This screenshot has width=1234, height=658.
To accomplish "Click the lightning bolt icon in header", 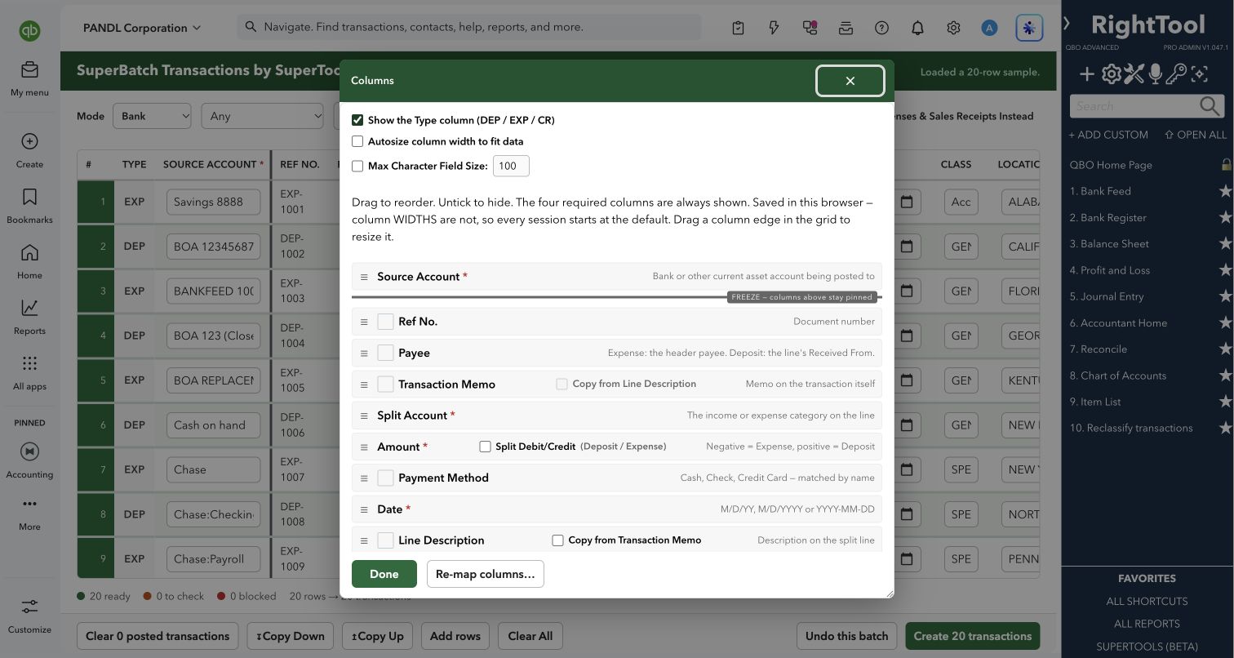I will tap(774, 28).
